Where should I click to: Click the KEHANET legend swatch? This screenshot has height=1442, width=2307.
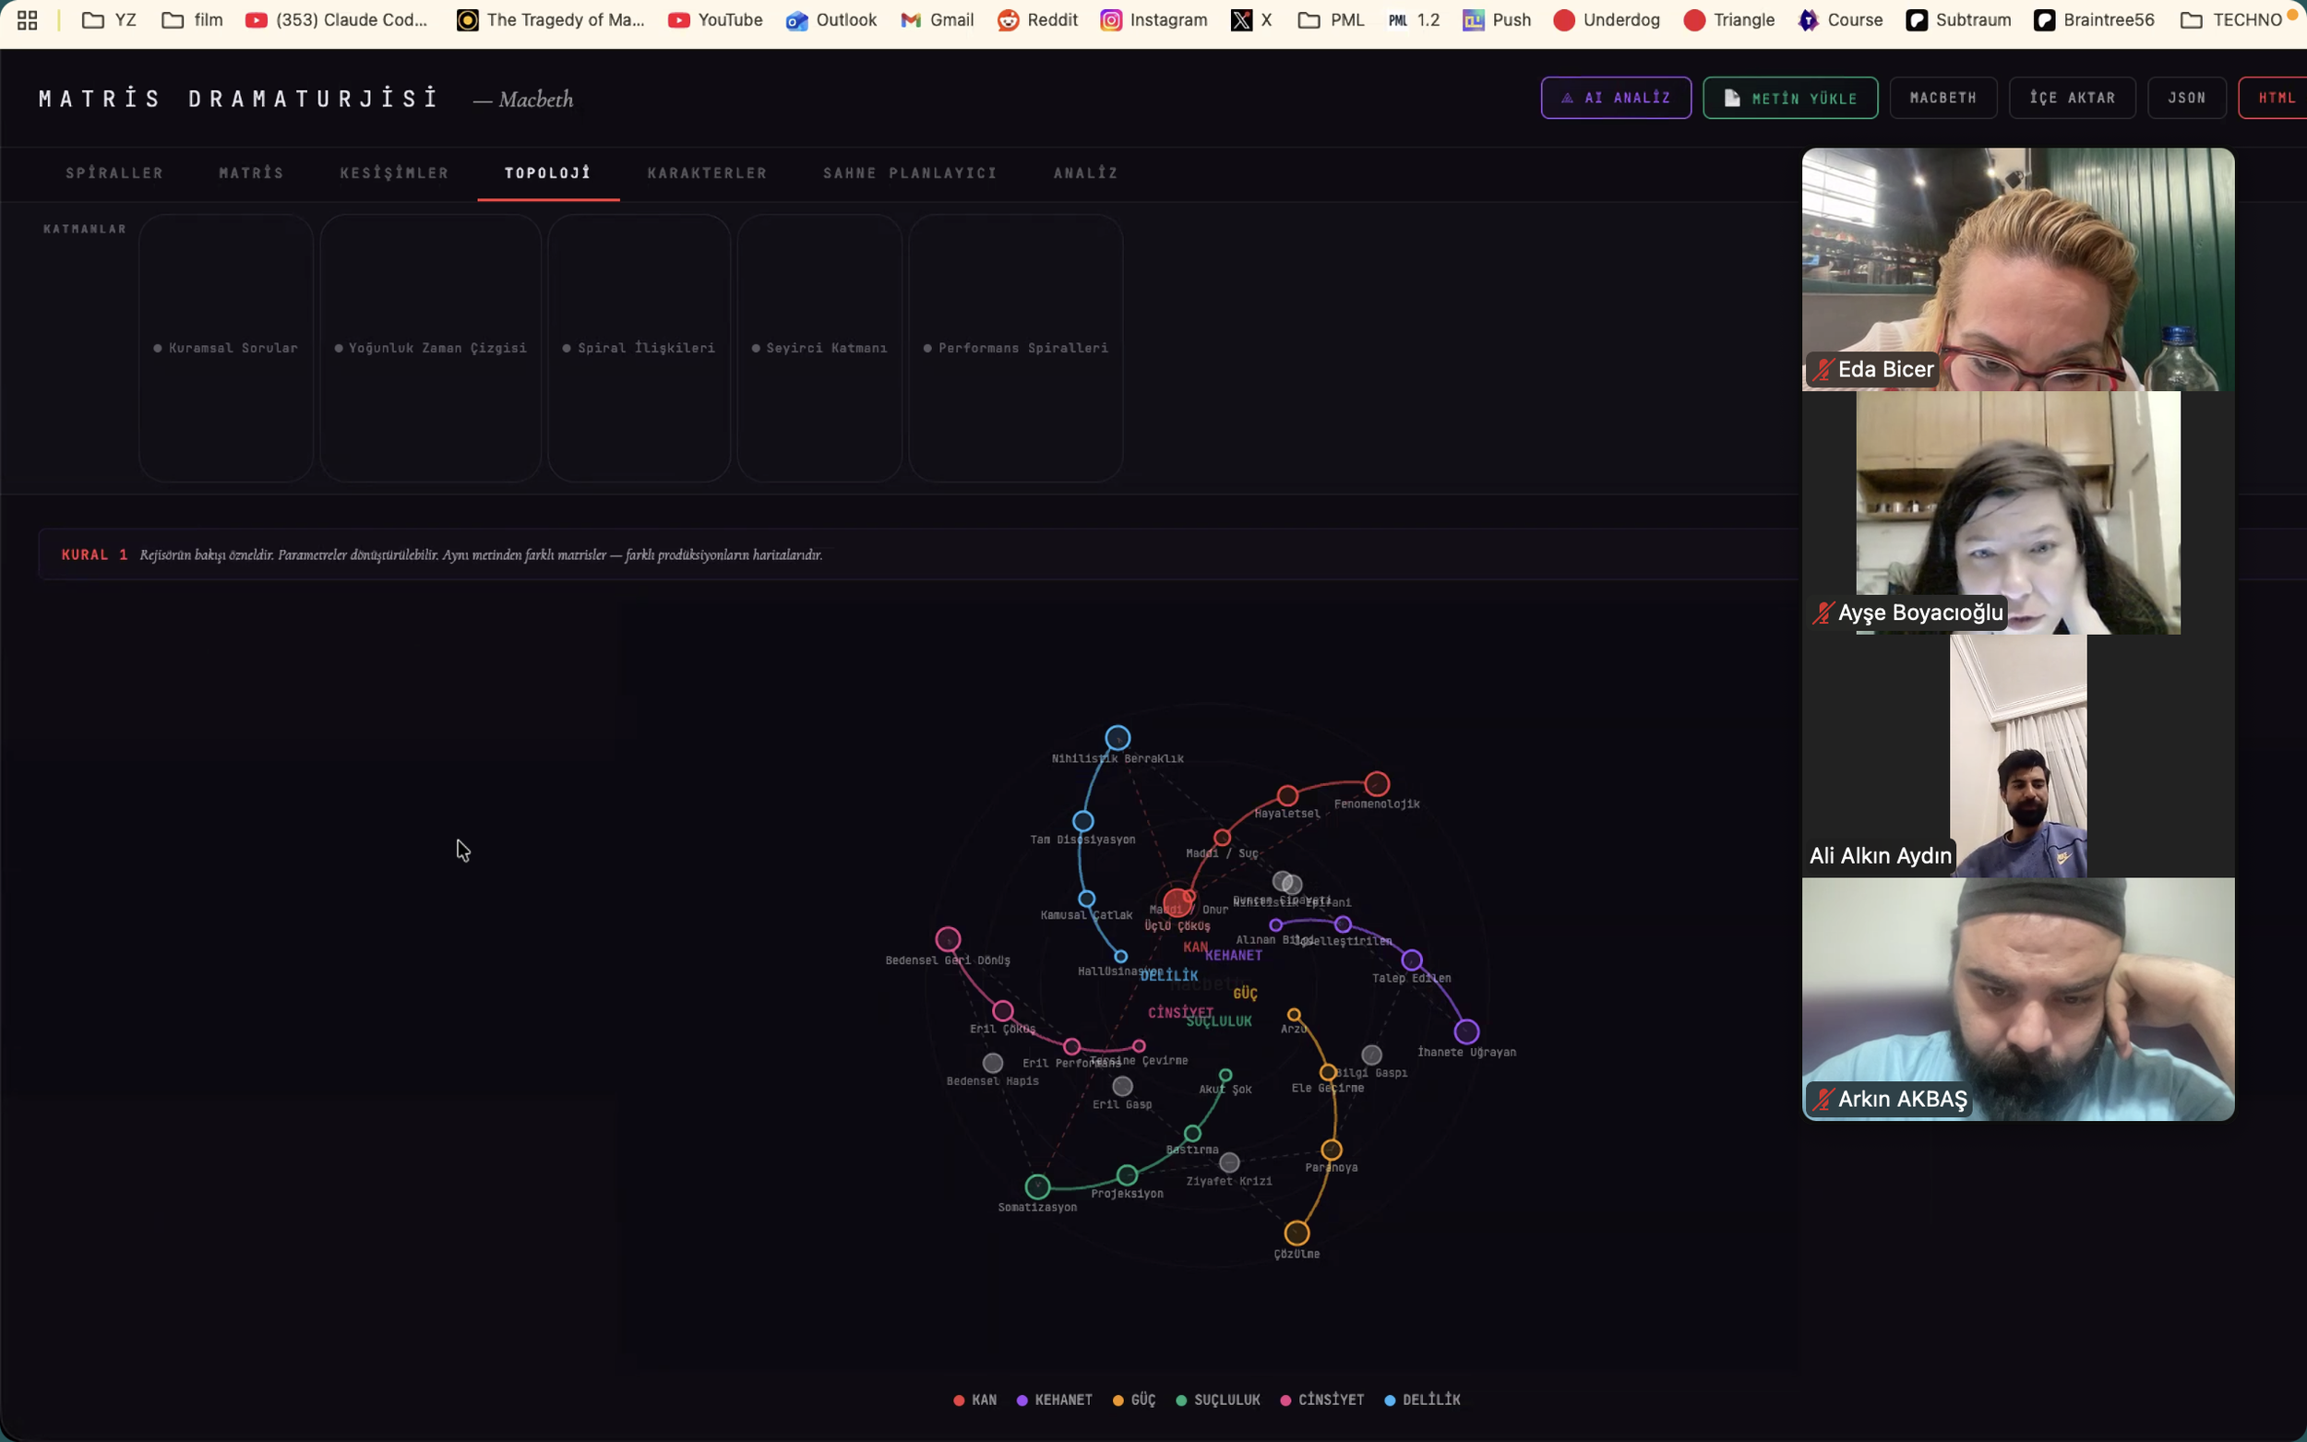1022,1400
